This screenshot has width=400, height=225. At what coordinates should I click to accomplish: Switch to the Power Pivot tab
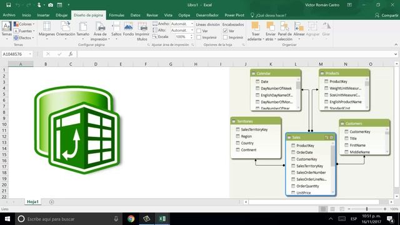point(234,15)
